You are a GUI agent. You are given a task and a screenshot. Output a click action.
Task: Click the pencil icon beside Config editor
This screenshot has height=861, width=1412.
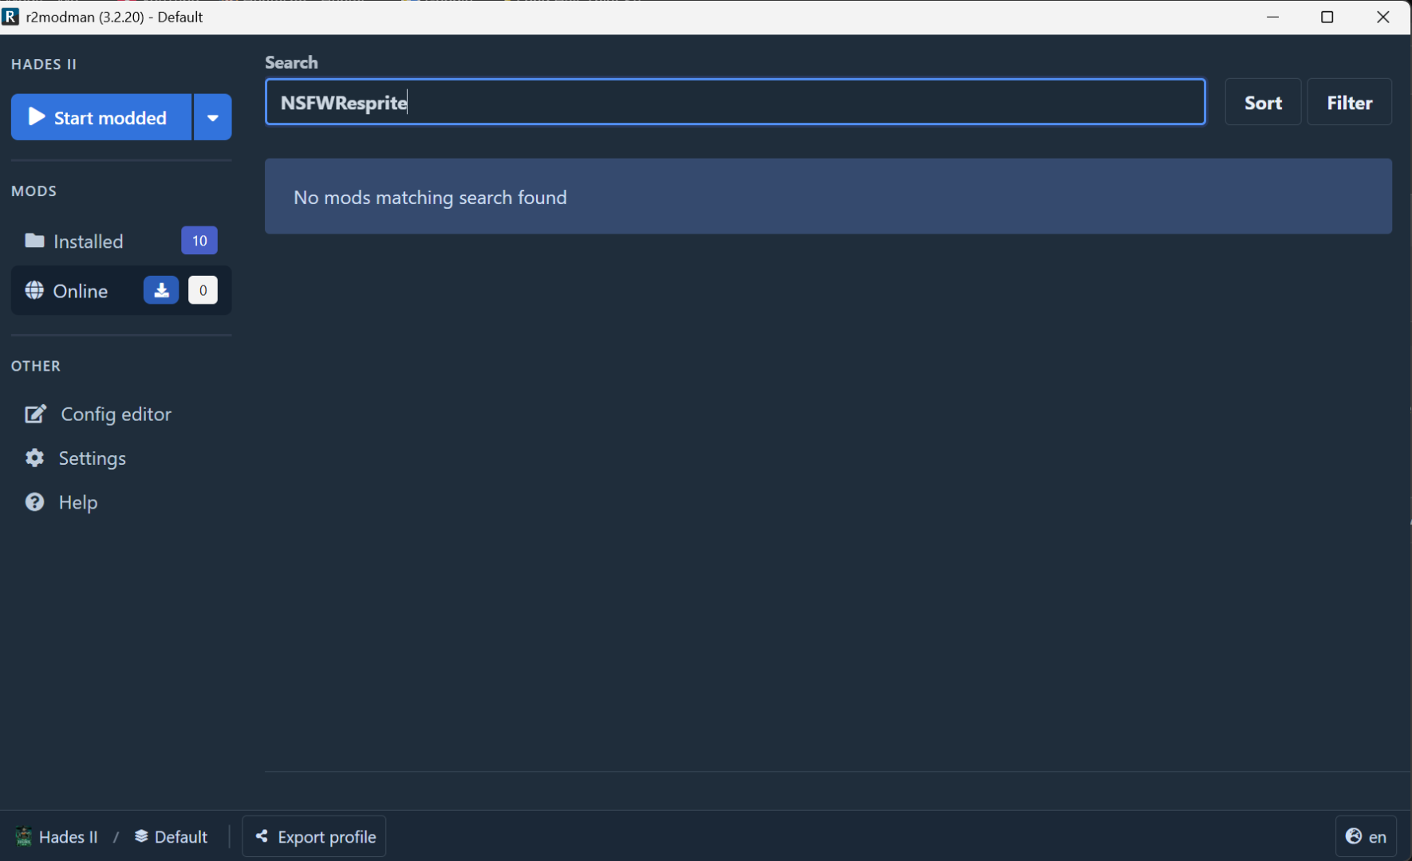click(x=35, y=414)
